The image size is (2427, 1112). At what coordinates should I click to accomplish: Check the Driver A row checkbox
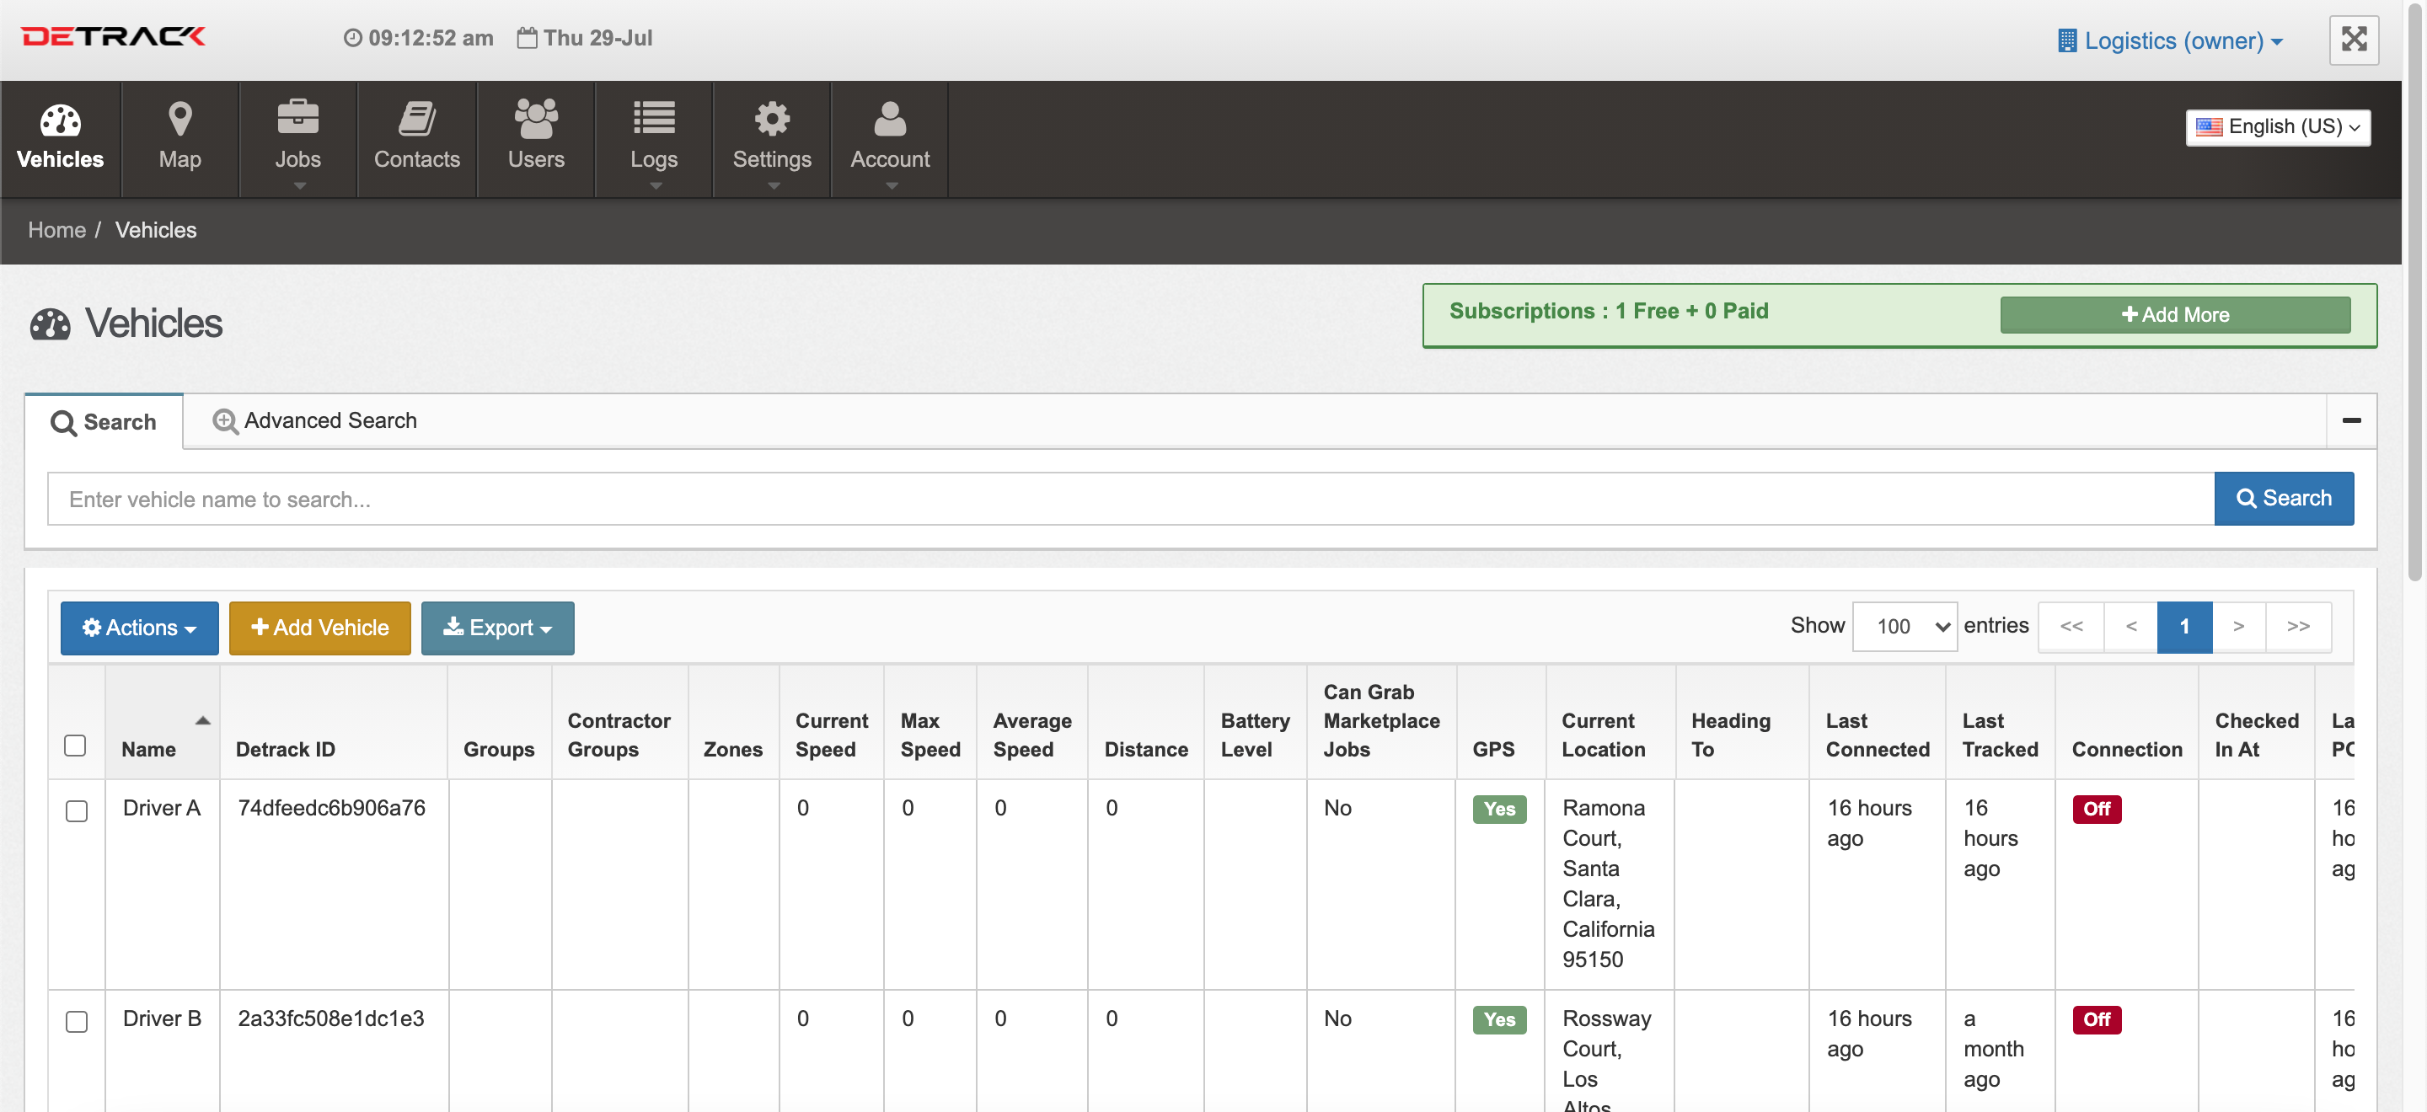click(77, 810)
